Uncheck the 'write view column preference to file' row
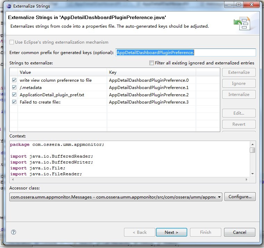Image resolution: width=264 pixels, height=248 pixels. tap(14, 80)
